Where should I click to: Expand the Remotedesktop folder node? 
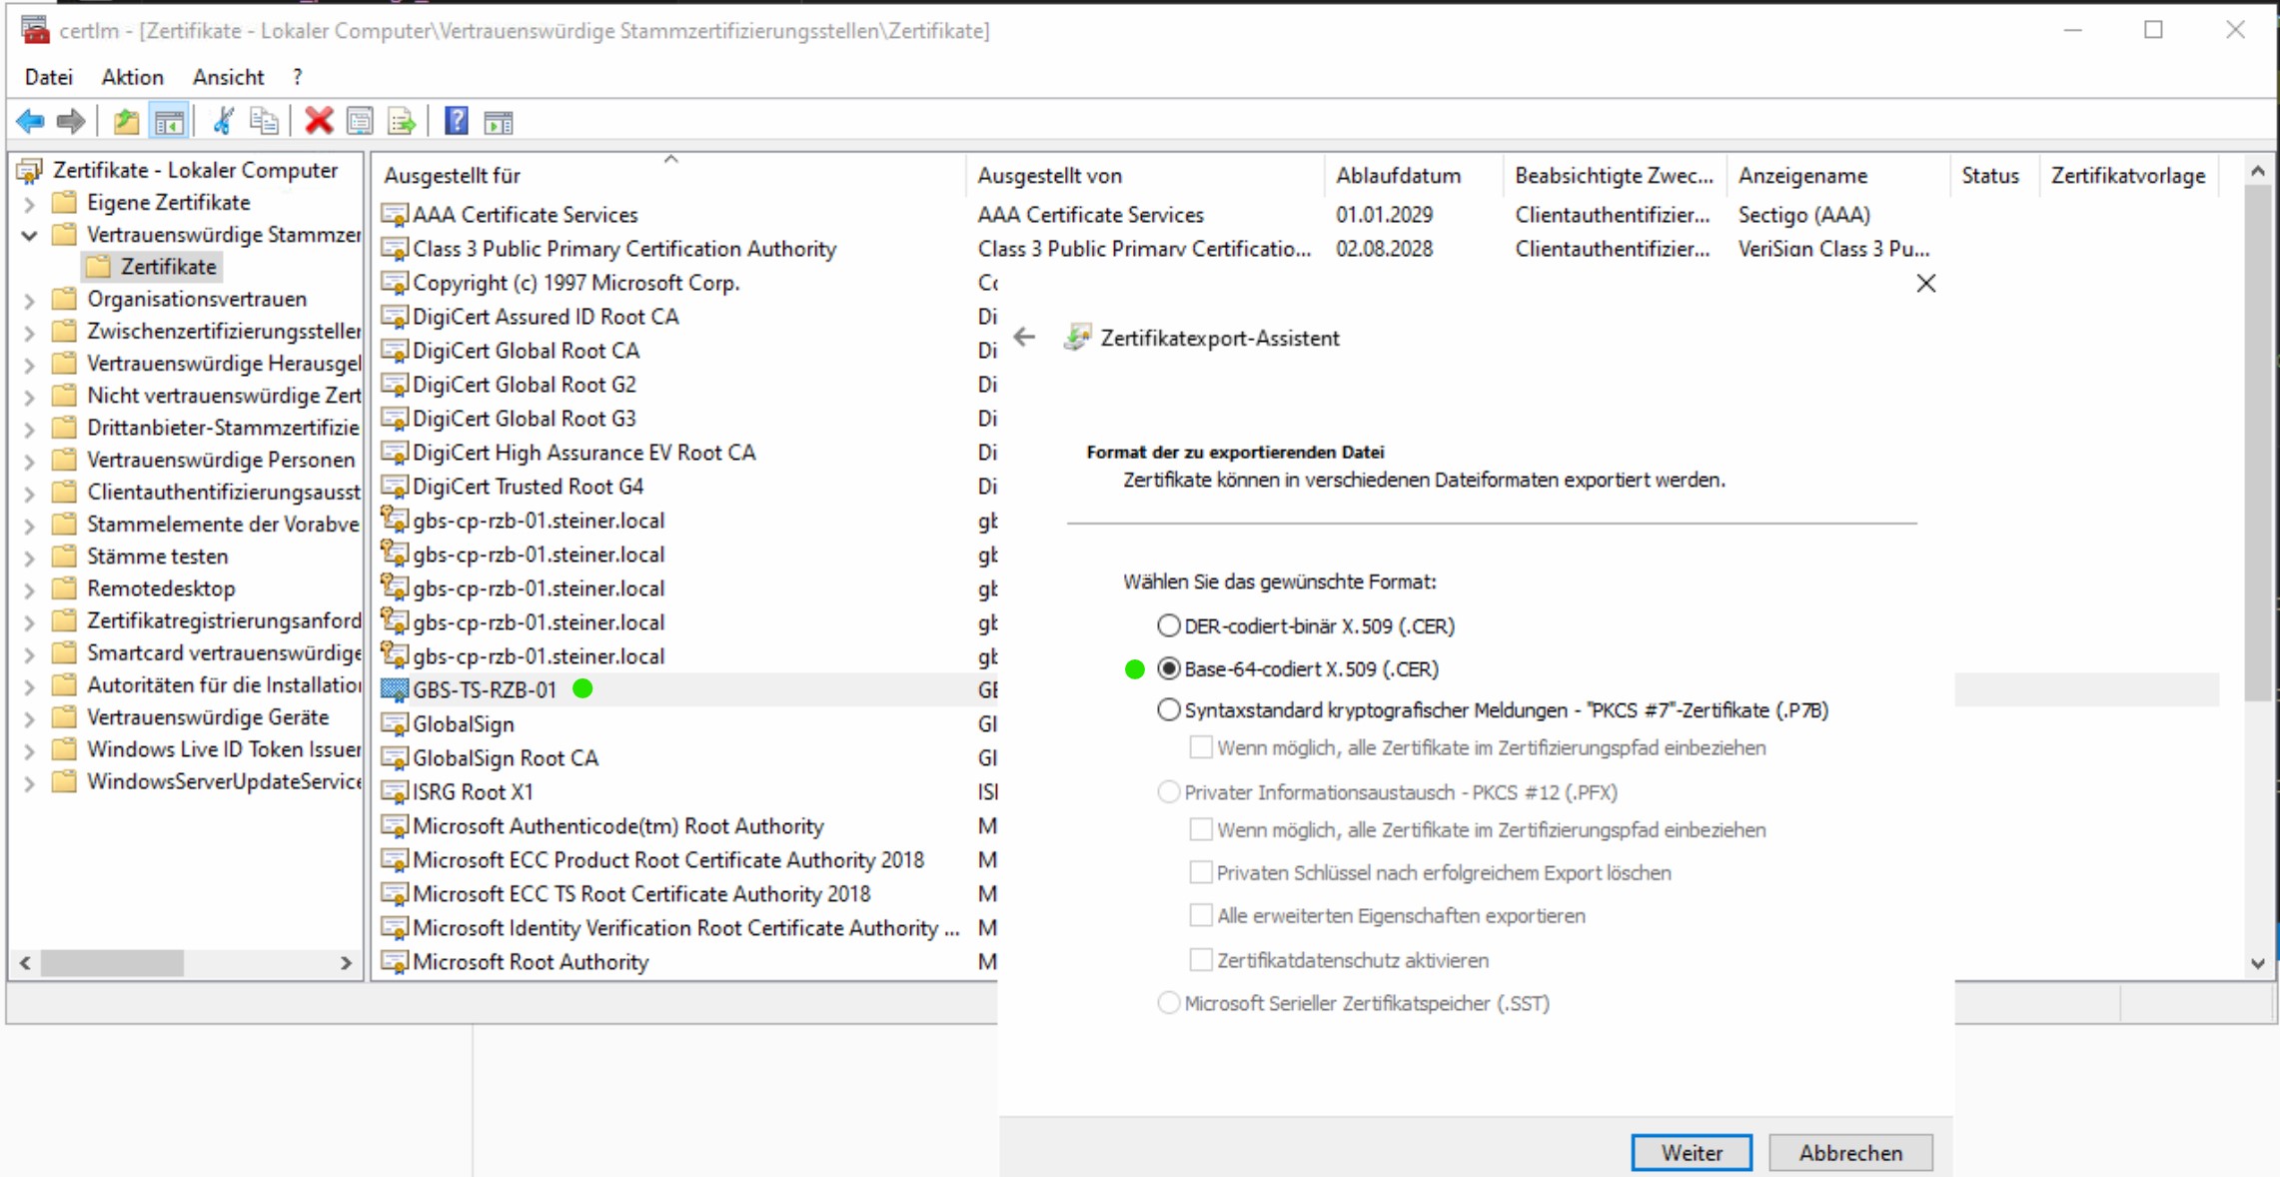pos(30,589)
